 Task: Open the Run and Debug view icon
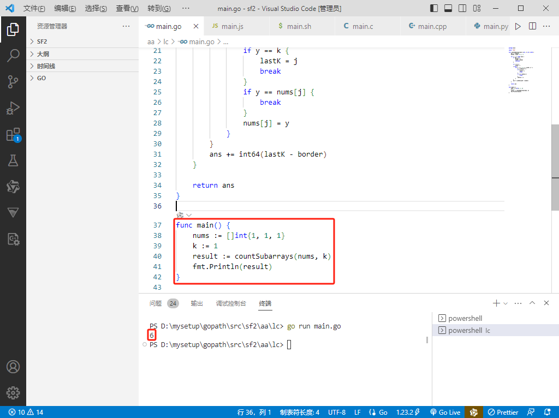(13, 108)
